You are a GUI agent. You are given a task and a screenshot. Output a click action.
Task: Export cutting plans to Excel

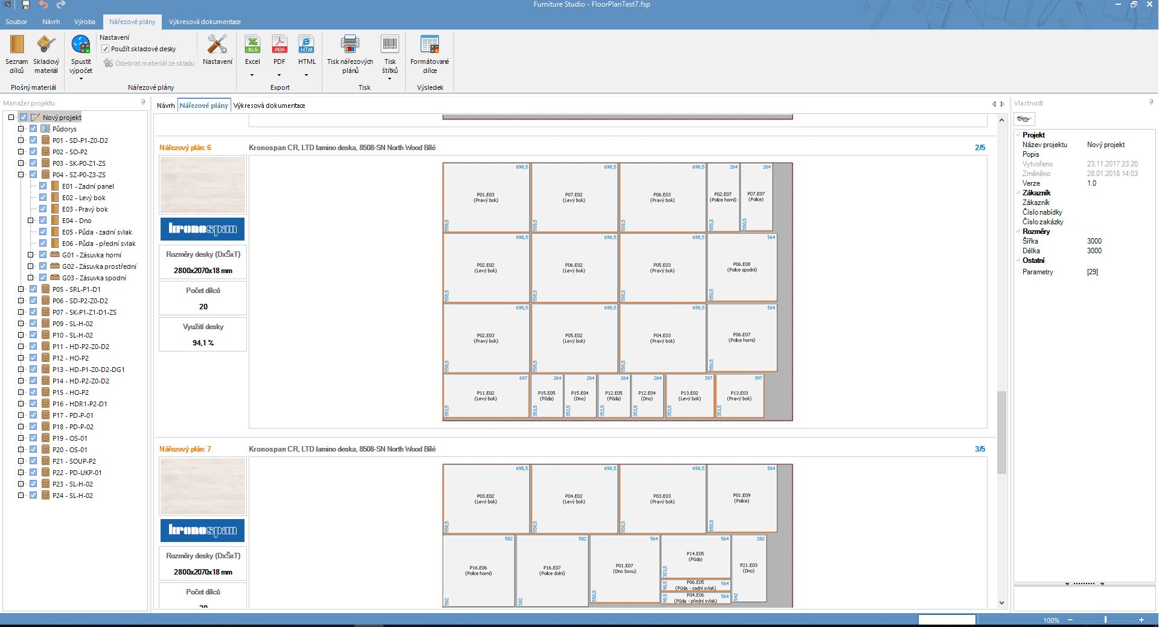point(252,51)
